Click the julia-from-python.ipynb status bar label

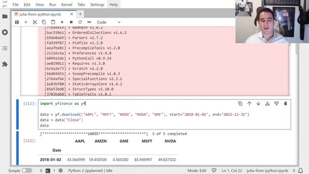[x=267, y=171]
